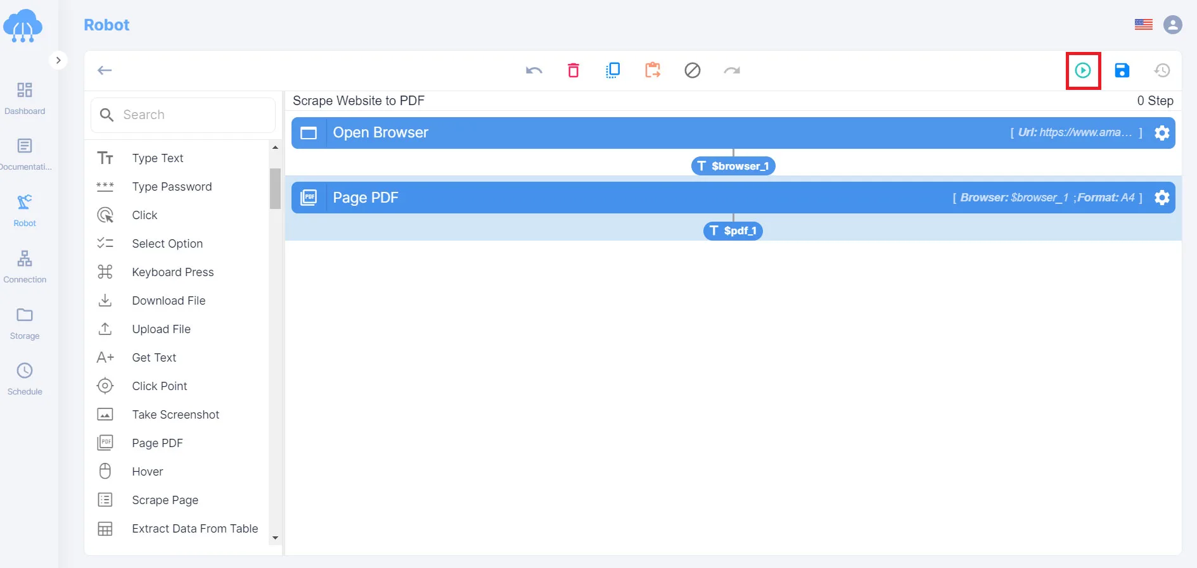Click the $pdf_1 variable tag
1197x568 pixels.
[x=733, y=230]
